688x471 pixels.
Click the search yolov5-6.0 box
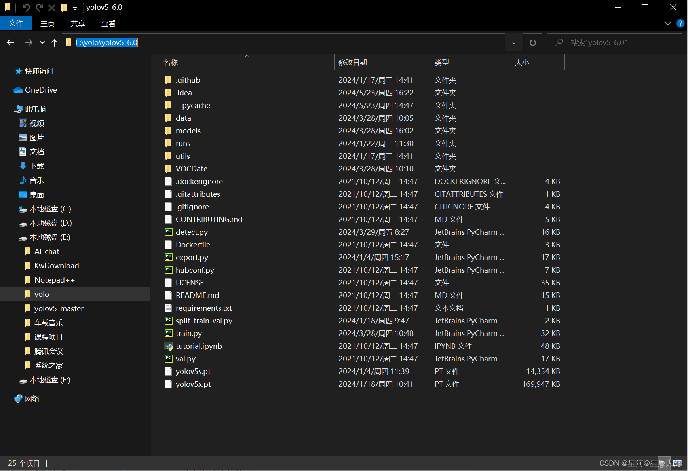pyautogui.click(x=614, y=42)
